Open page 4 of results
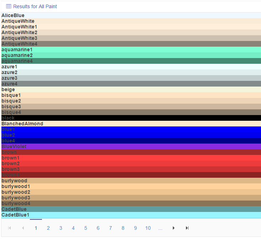 (x=73, y=228)
